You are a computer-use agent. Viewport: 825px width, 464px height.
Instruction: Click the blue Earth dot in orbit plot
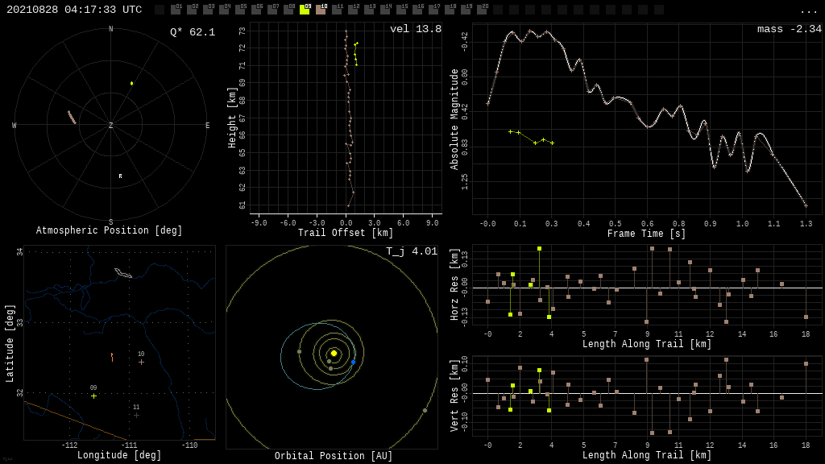pyautogui.click(x=353, y=362)
